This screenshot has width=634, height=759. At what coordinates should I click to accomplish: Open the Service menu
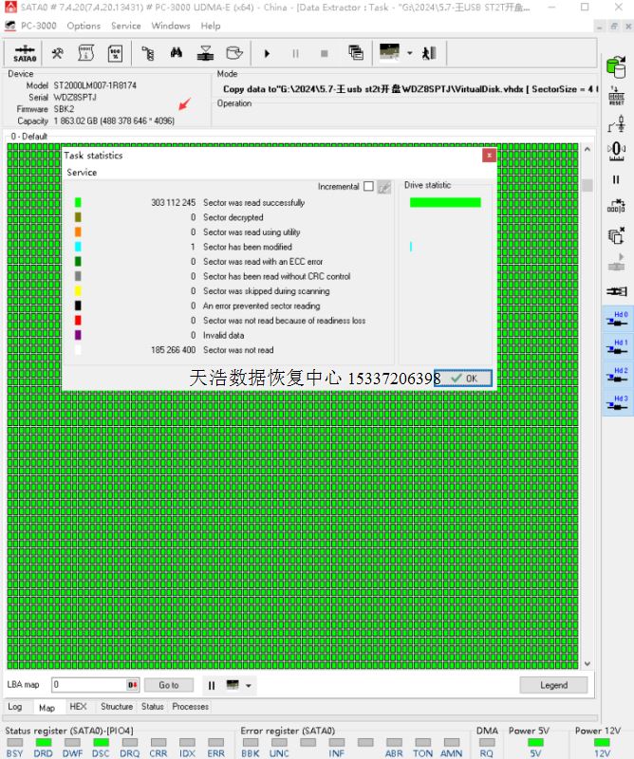click(x=125, y=26)
